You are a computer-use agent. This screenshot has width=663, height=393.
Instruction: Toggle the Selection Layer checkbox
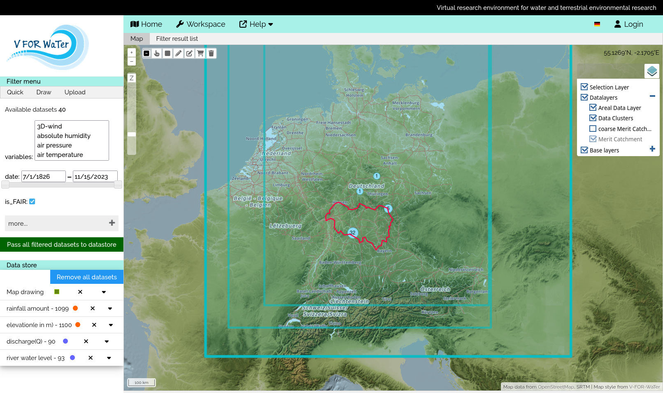click(584, 87)
